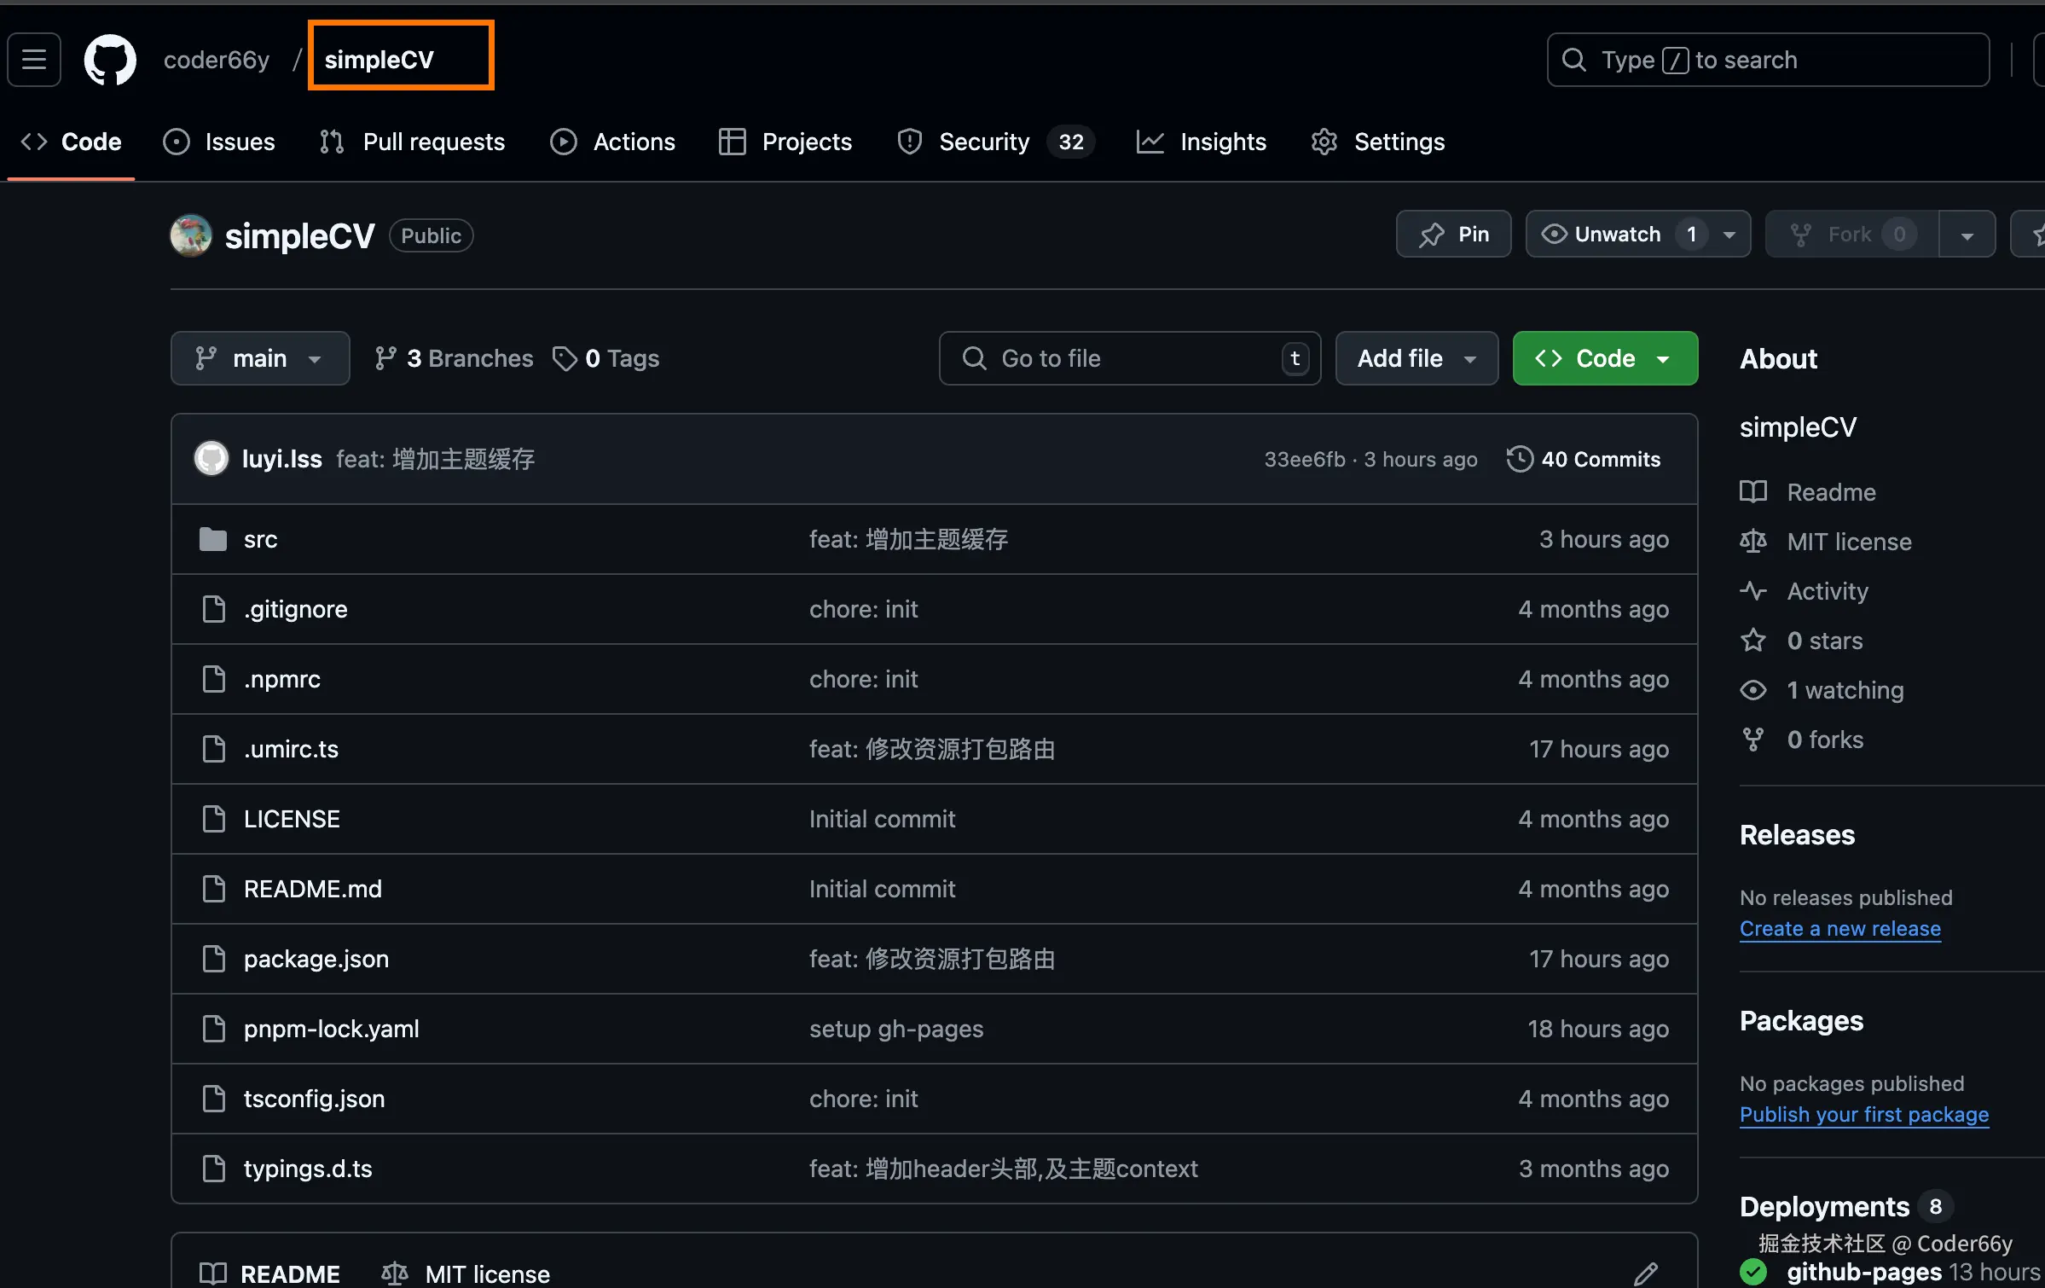Click the github-pages green checkmark status
Screen dimensions: 2045x1288
tap(1753, 1272)
